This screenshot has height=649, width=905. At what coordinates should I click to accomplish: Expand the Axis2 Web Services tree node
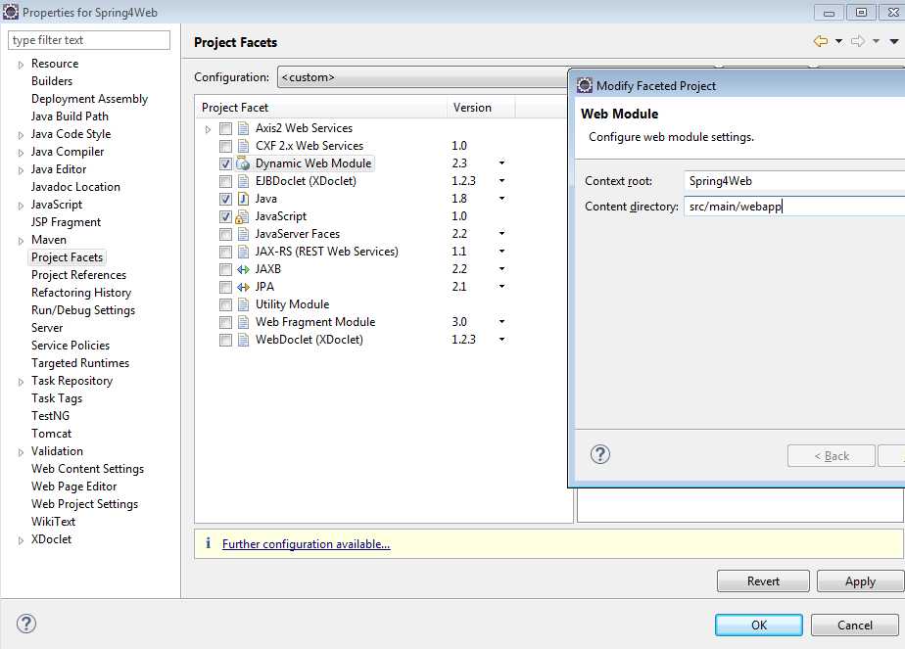point(208,129)
